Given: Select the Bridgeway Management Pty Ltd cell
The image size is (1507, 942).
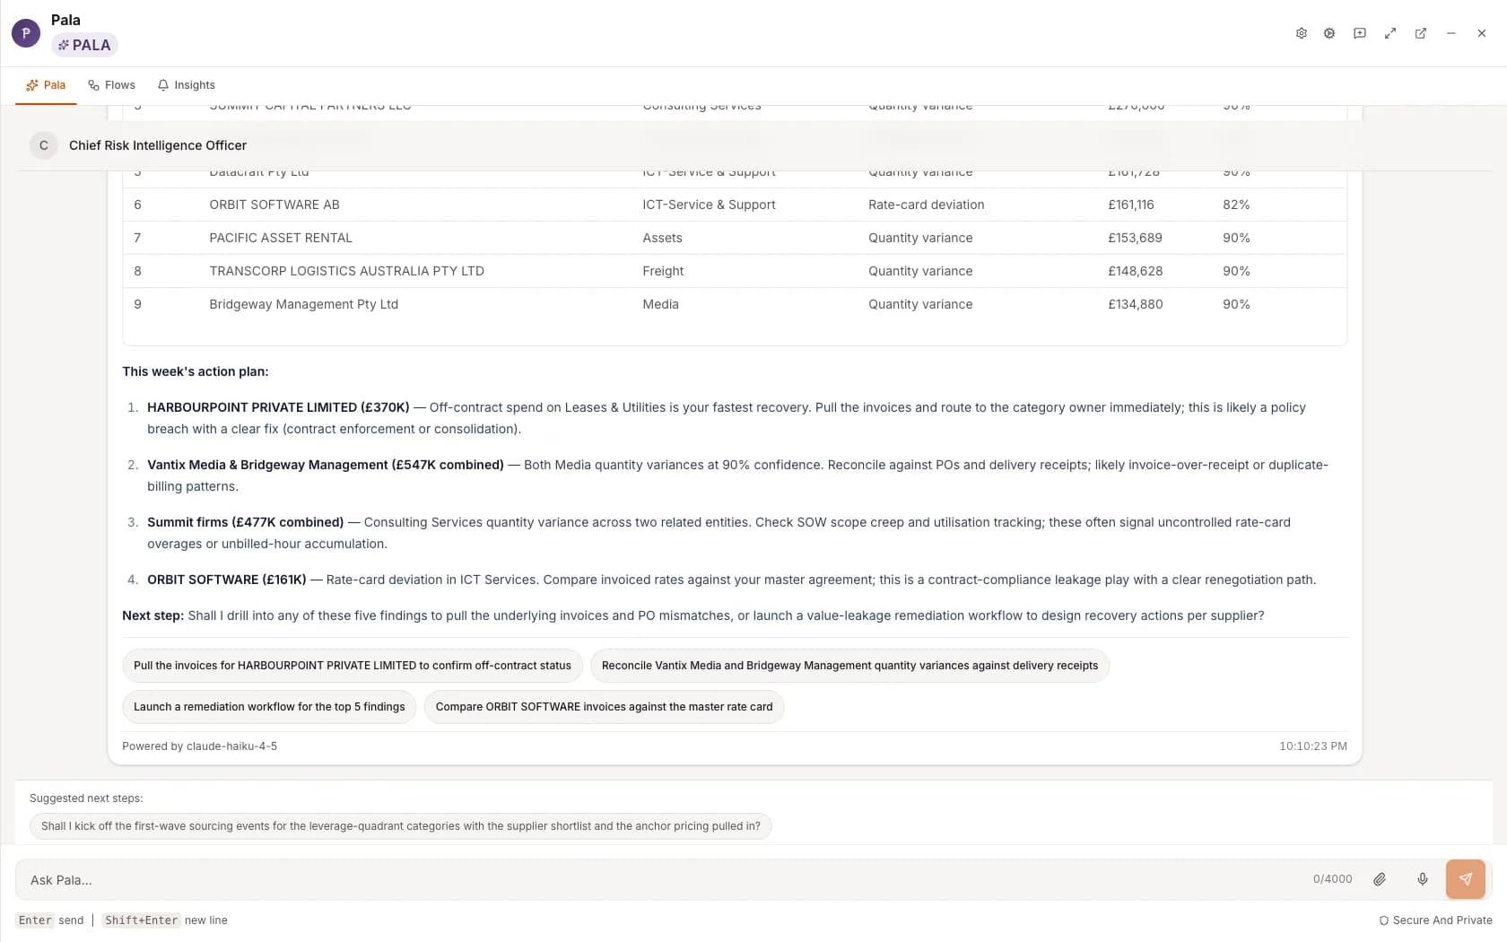Looking at the screenshot, I should (303, 304).
